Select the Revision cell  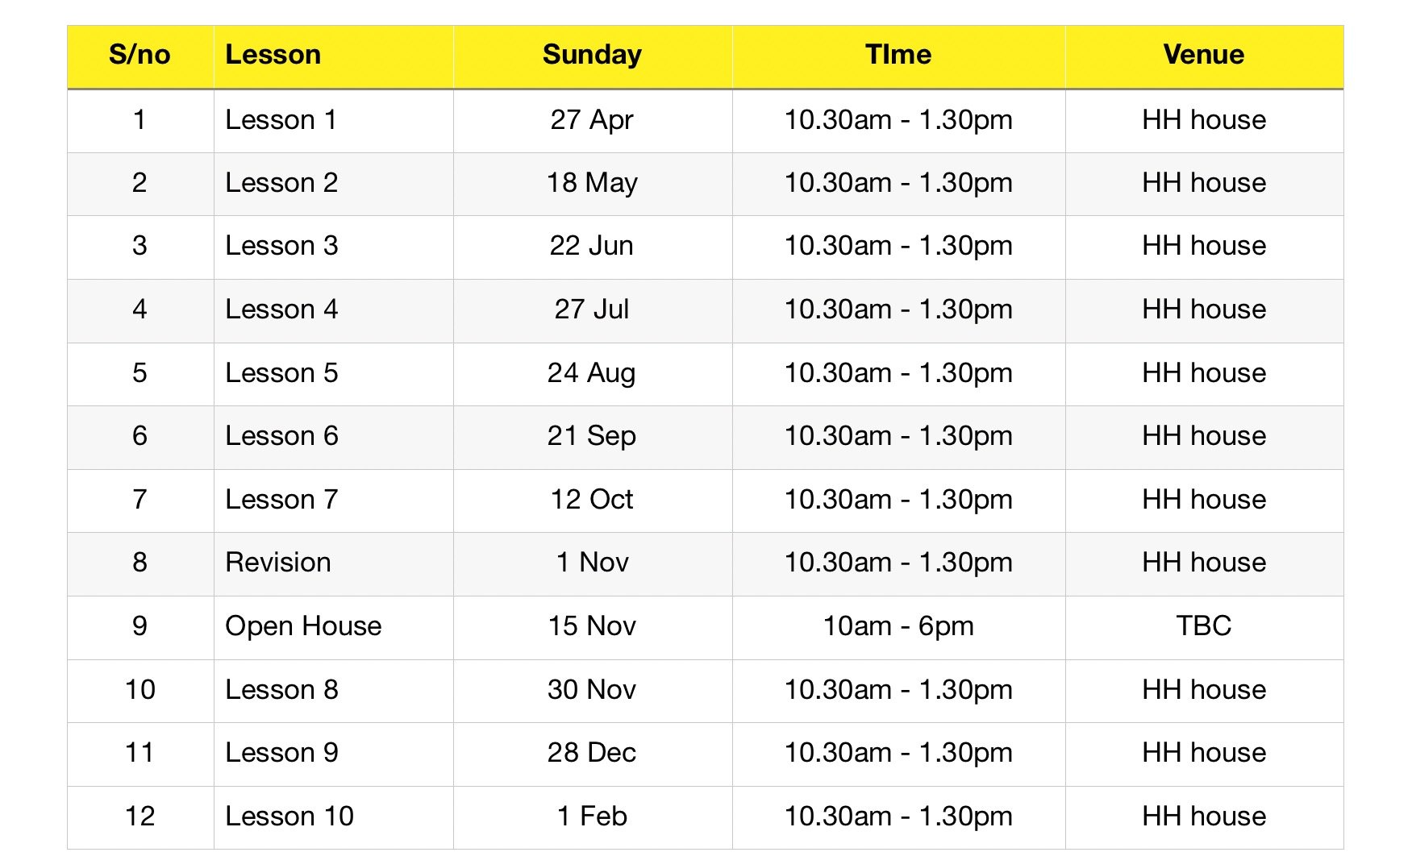(x=278, y=563)
